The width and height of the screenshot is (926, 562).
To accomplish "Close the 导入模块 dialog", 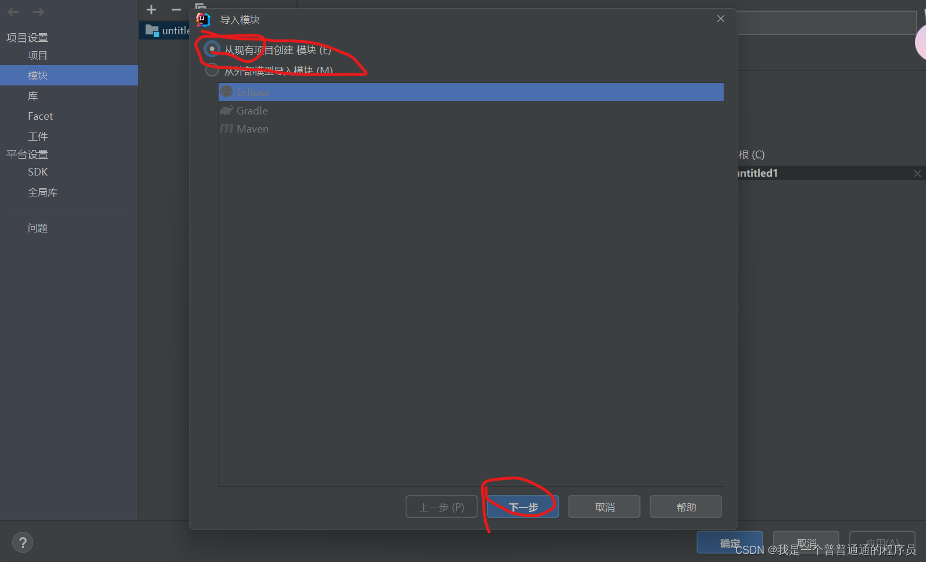I will tap(721, 19).
